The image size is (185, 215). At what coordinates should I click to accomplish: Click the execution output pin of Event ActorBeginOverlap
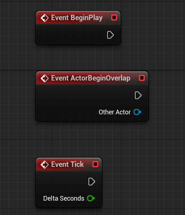pyautogui.click(x=138, y=95)
